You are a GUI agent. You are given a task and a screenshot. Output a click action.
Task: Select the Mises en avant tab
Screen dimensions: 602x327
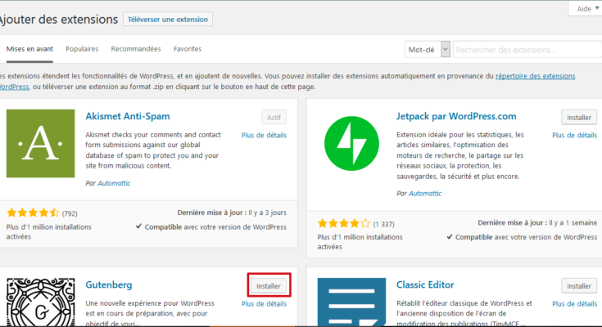tap(29, 49)
